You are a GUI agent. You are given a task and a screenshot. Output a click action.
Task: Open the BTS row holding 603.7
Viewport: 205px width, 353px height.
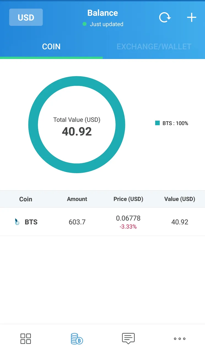point(102,222)
